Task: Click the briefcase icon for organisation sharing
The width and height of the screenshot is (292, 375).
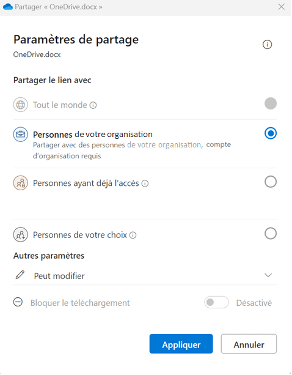Action: point(21,135)
